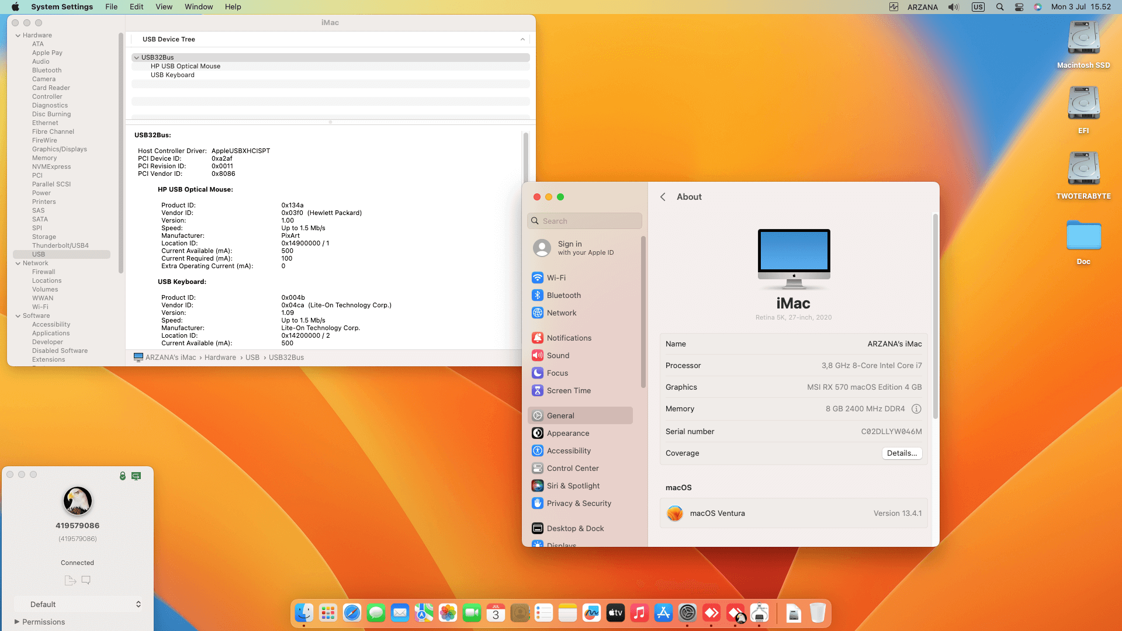Open Safari from the Dock
This screenshot has height=631, width=1122.
(352, 613)
